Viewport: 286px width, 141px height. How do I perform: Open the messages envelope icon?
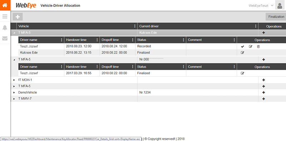[5, 39]
